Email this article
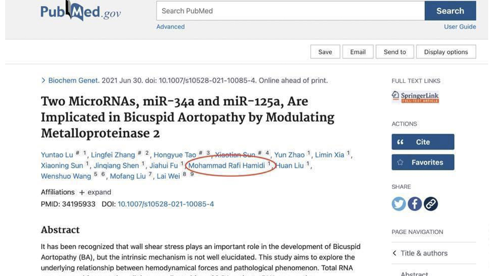Image resolution: width=492 pixels, height=276 pixels. [358, 52]
